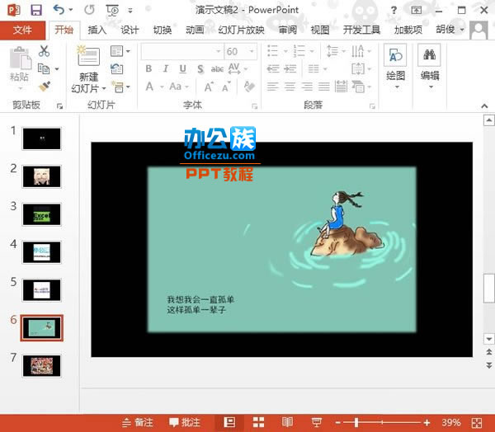Justify the paragraph text
The image size is (495, 432).
click(324, 86)
